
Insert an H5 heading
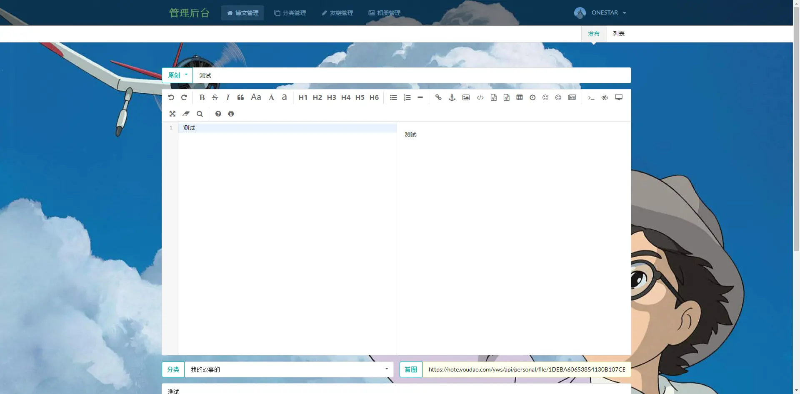point(360,97)
